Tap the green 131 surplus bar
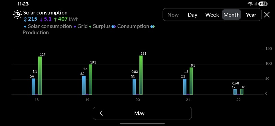Viewport: 275px width, 126px height. point(141,75)
